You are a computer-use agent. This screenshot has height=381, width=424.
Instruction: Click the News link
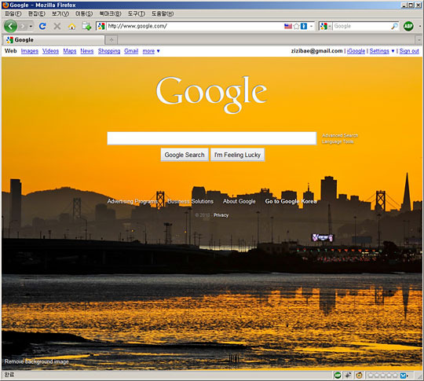pos(87,51)
